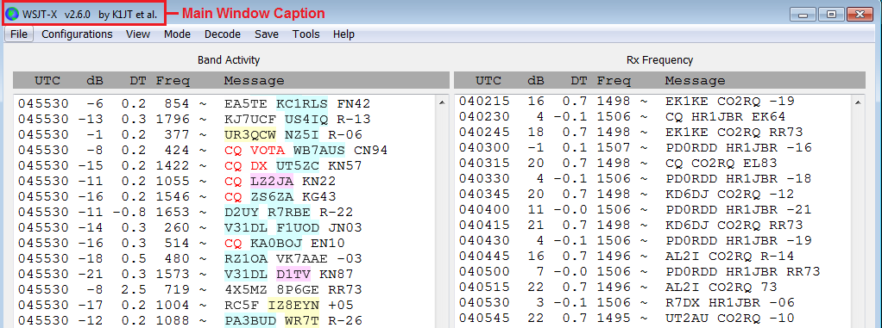The image size is (882, 328).
Task: Open the View menu
Action: click(x=138, y=34)
